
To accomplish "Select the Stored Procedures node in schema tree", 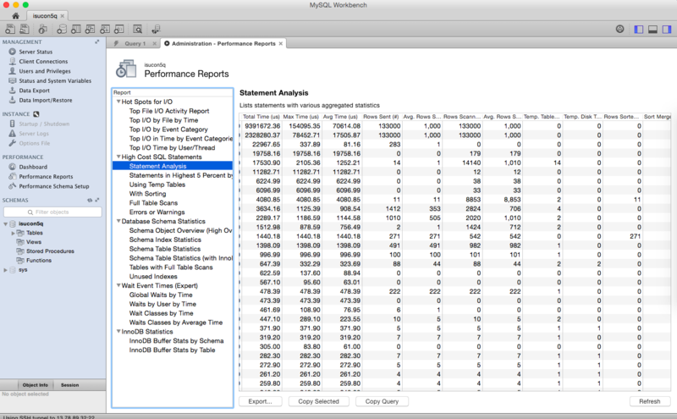I will click(50, 251).
